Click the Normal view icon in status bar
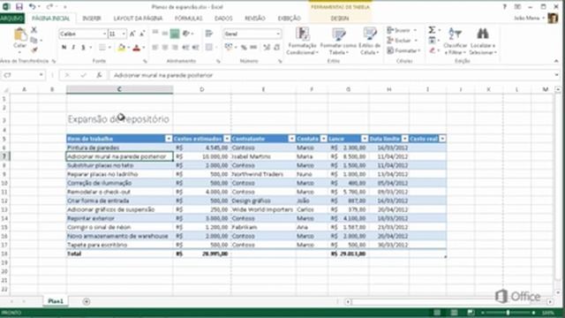565x318 pixels. click(437, 312)
